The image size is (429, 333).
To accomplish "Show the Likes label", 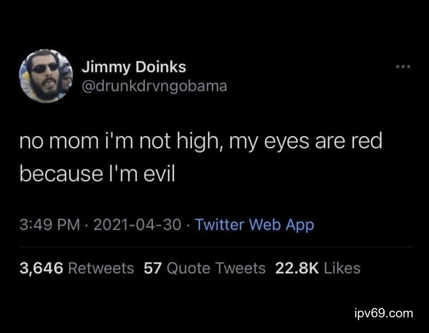I will (342, 268).
